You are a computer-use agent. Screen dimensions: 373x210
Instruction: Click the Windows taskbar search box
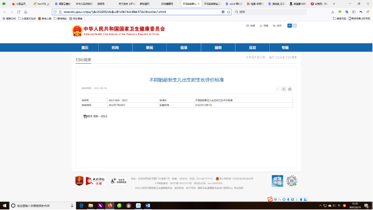(x=43, y=205)
